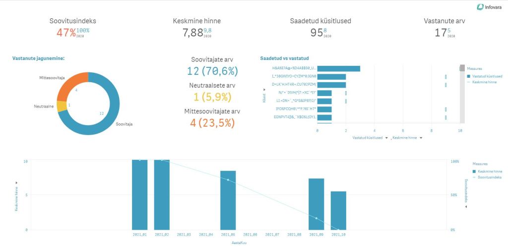Open the Vastatud küsitlused axis dropdown arrow
The height and width of the screenshot is (248, 508).
(x=386, y=138)
